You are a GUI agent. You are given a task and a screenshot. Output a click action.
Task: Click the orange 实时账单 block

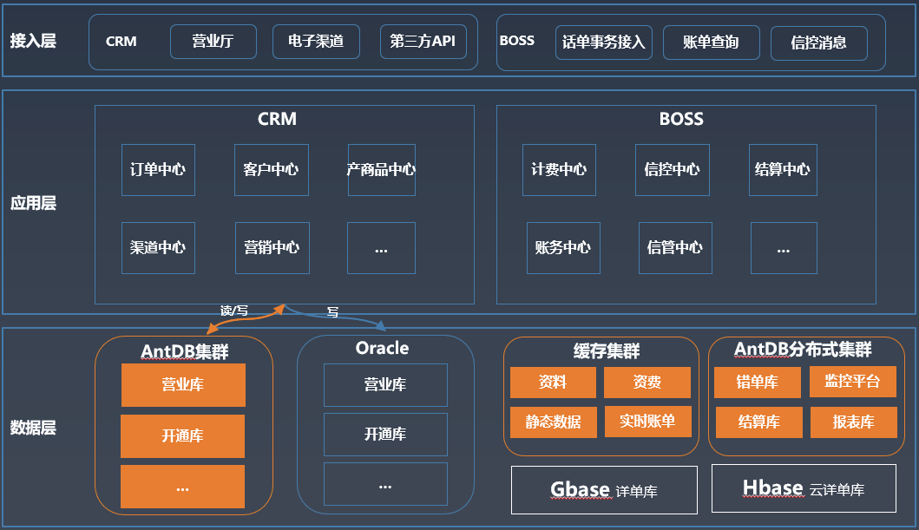point(647,422)
